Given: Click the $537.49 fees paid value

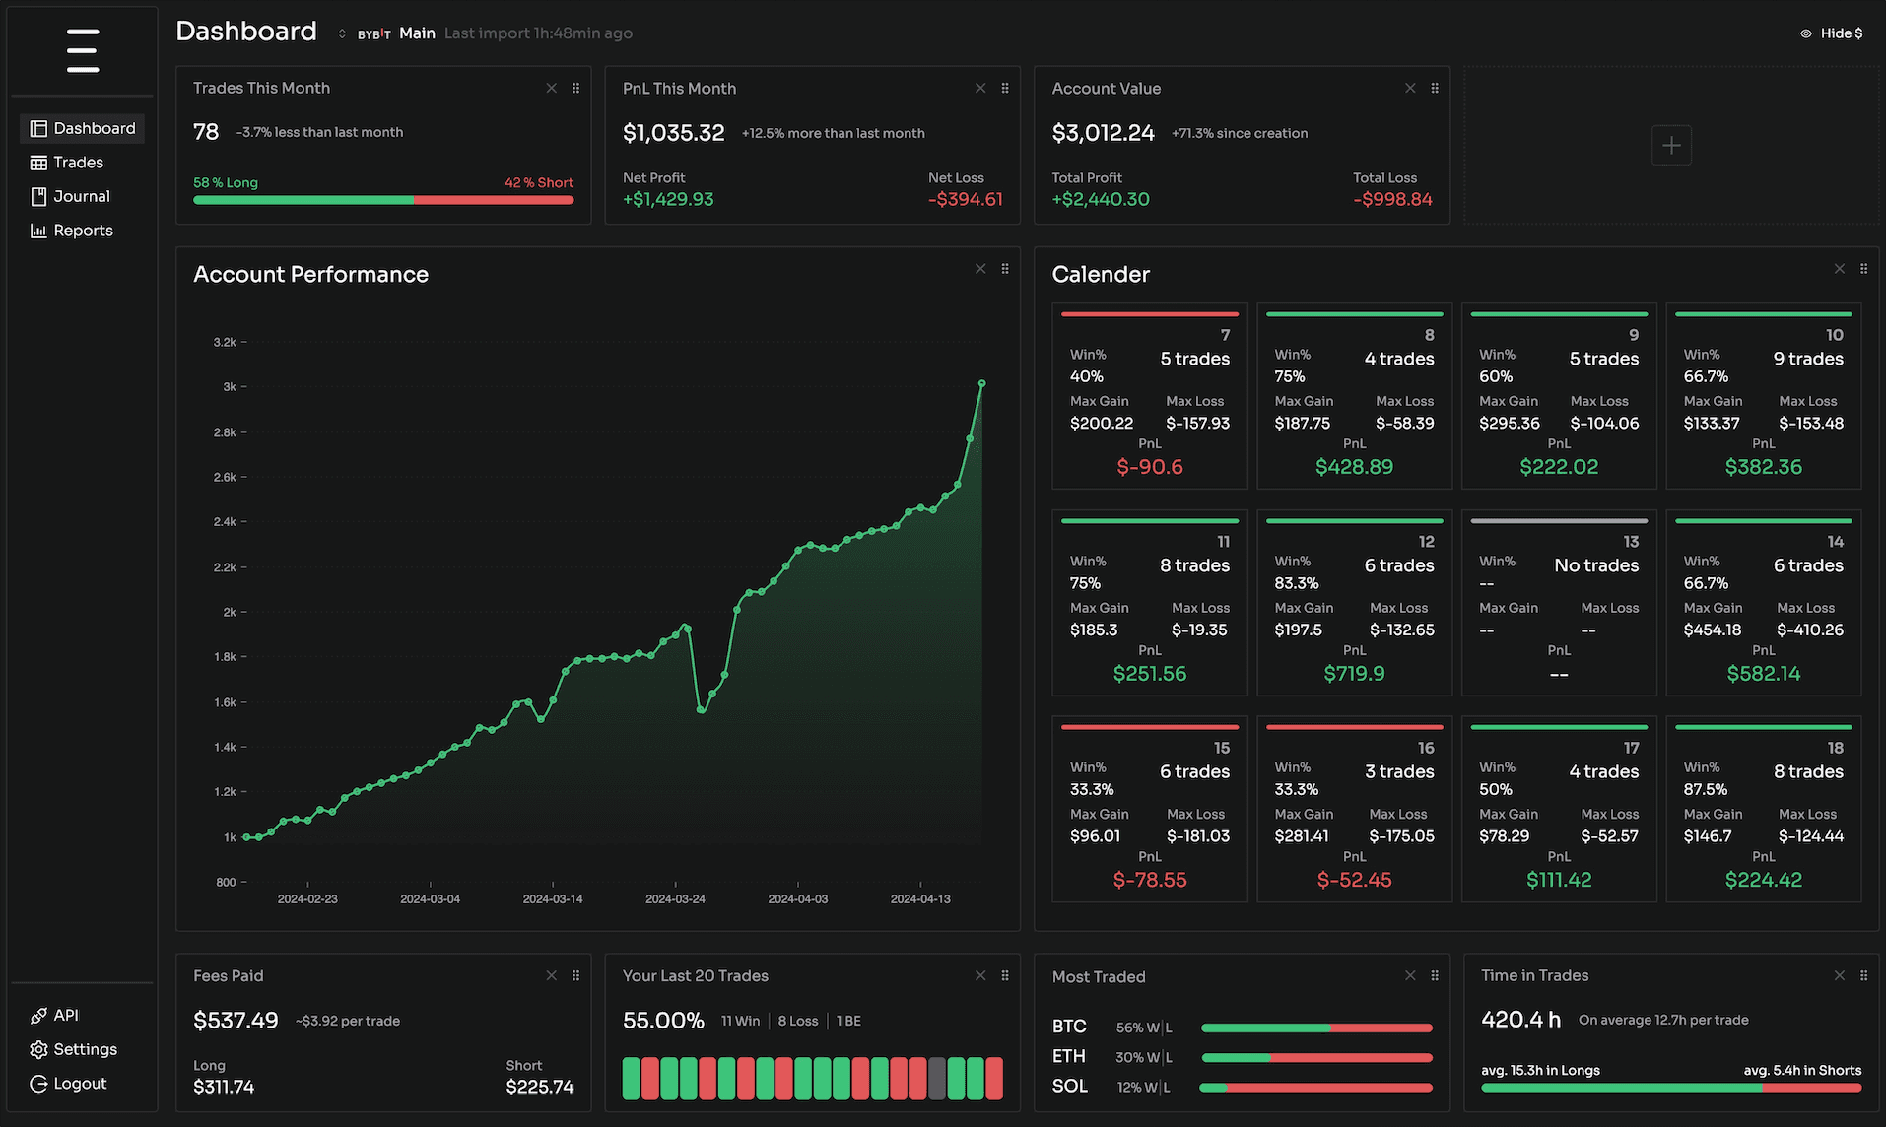Looking at the screenshot, I should [236, 1021].
